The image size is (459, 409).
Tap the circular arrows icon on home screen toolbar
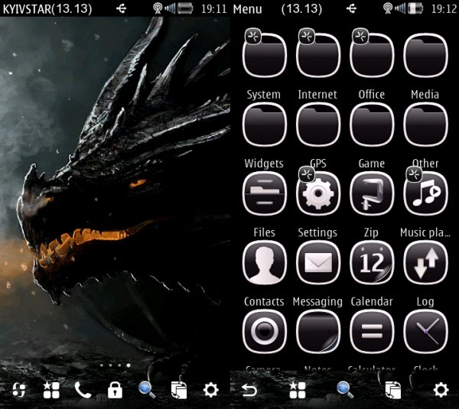(19, 391)
